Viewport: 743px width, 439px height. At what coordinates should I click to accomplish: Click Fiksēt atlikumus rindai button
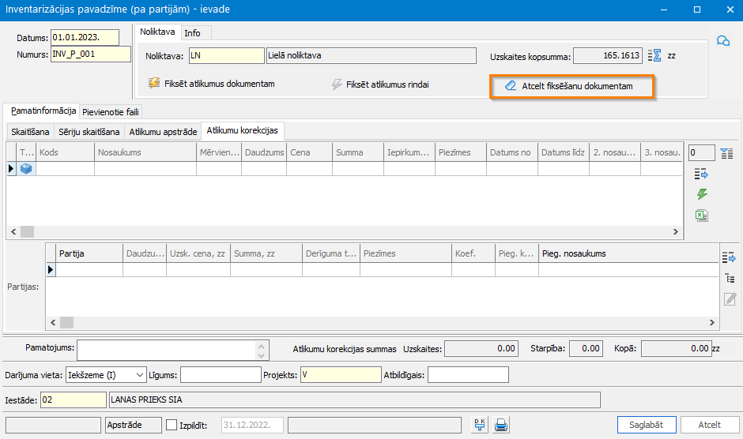click(x=381, y=84)
